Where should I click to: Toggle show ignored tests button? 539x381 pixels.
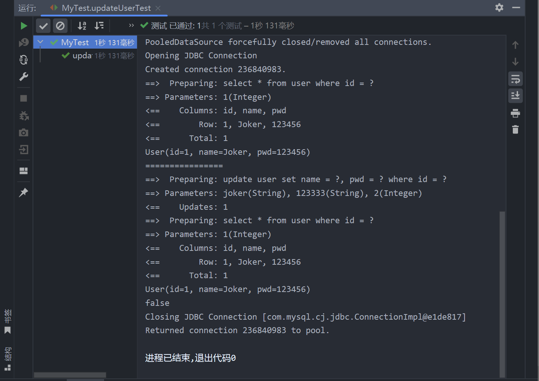pos(60,26)
